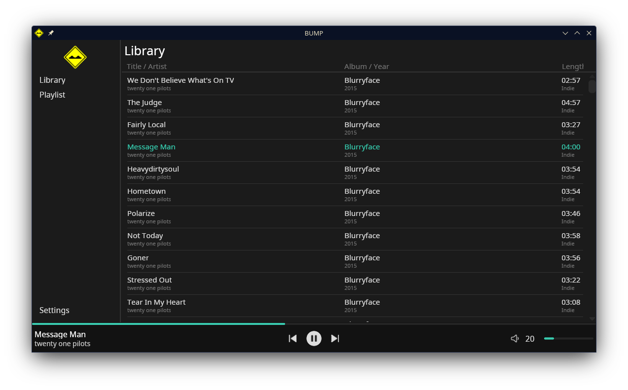Toggle the pin icon in the title bar

[x=51, y=33]
